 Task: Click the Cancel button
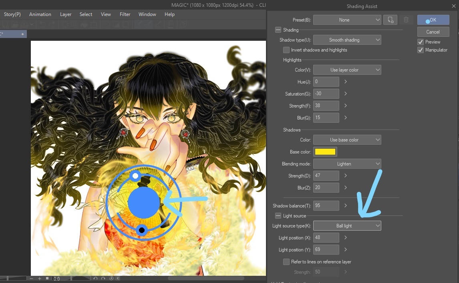coord(433,32)
